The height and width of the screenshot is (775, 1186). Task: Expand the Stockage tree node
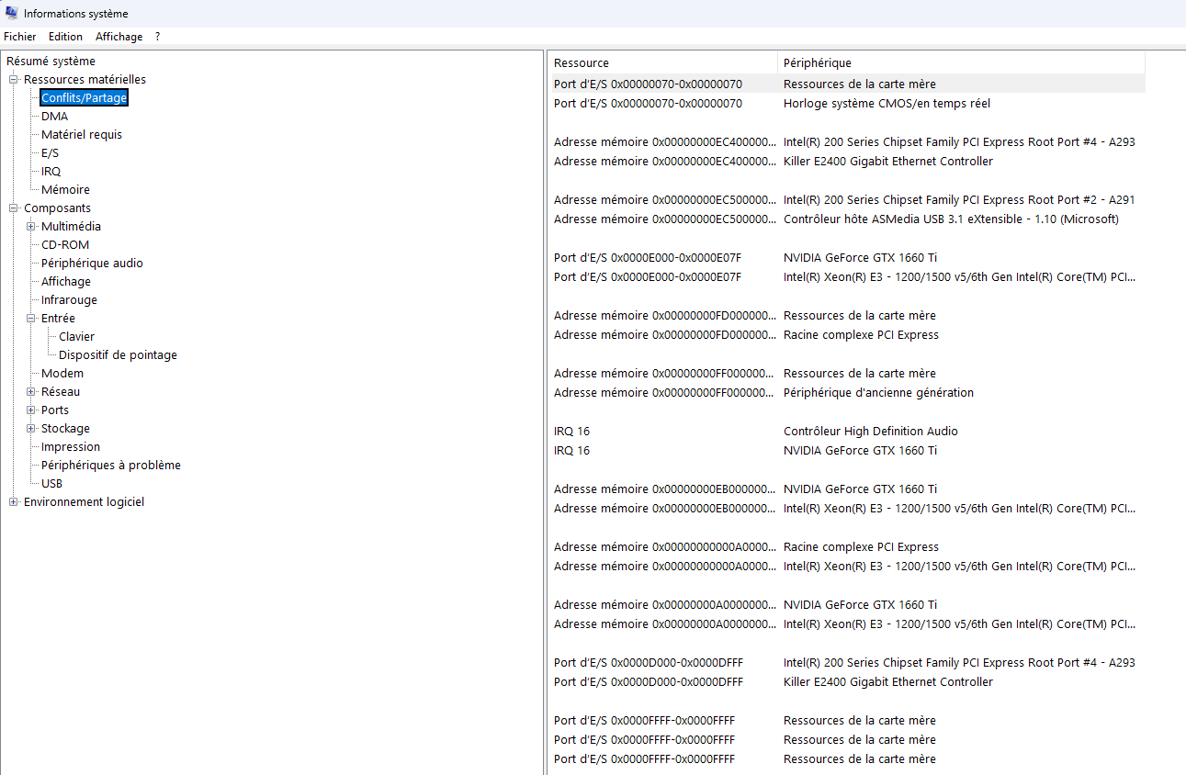click(31, 429)
